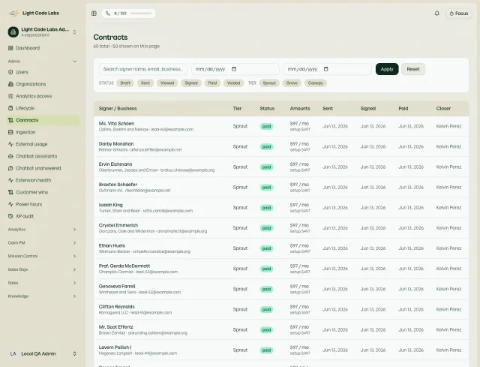Toggle the sidebar panel icon

coord(94,14)
